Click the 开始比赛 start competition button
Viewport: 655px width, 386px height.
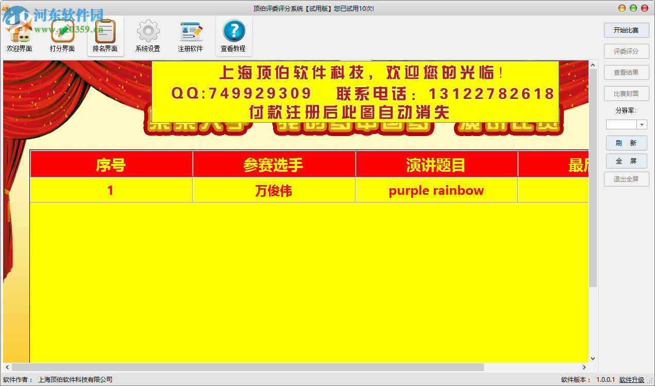tap(626, 30)
